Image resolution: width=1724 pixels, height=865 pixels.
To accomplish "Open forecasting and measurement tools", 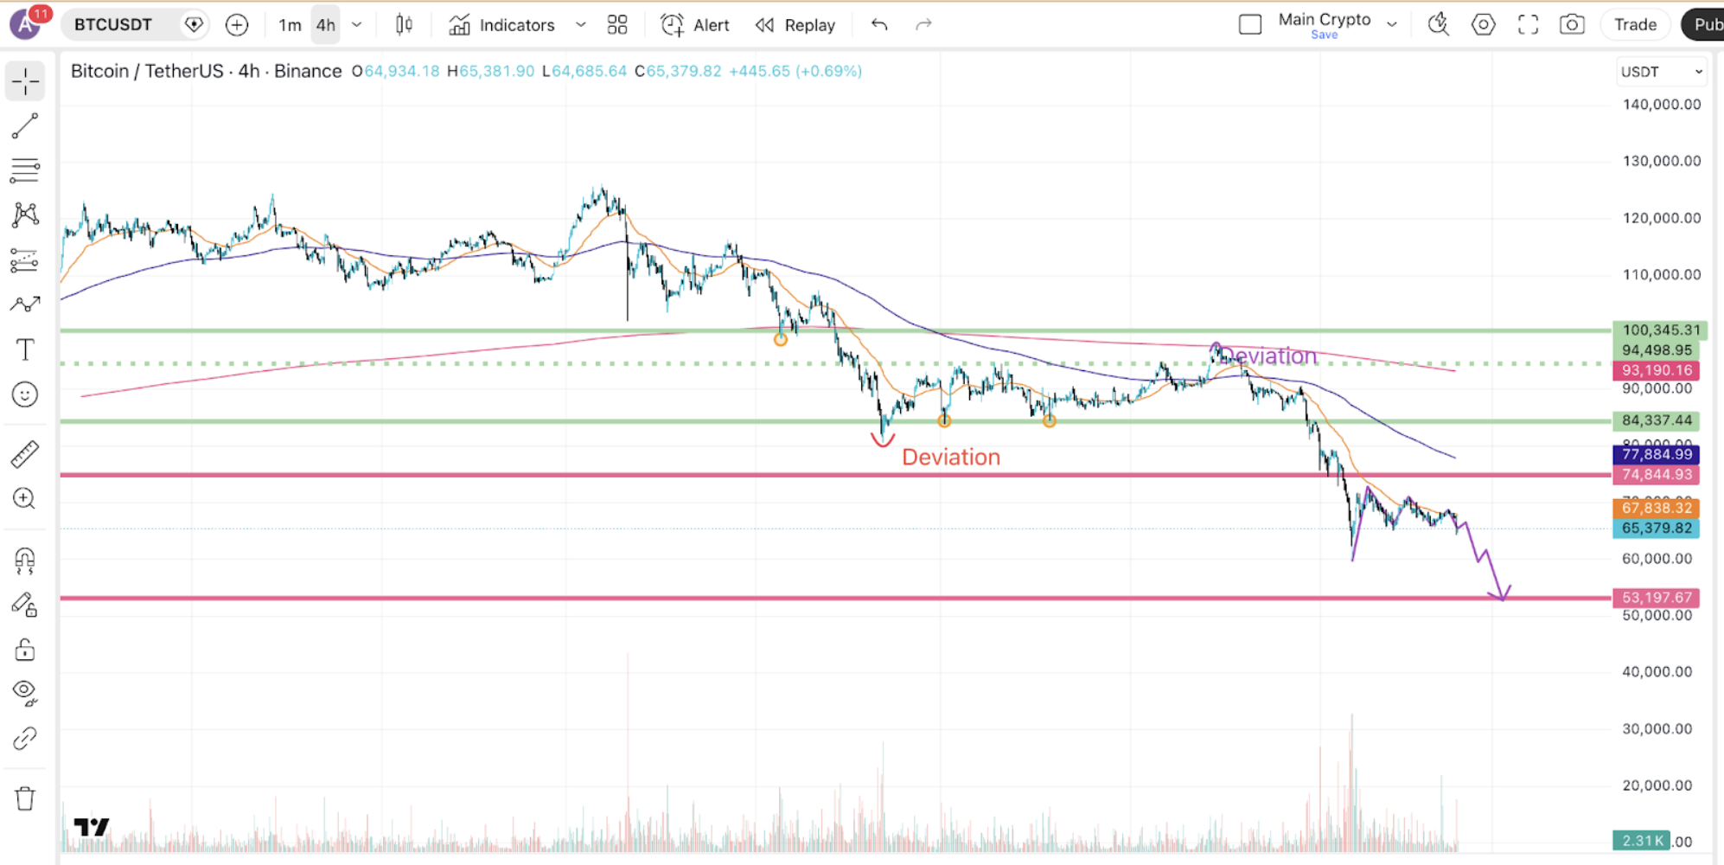I will click(x=25, y=259).
